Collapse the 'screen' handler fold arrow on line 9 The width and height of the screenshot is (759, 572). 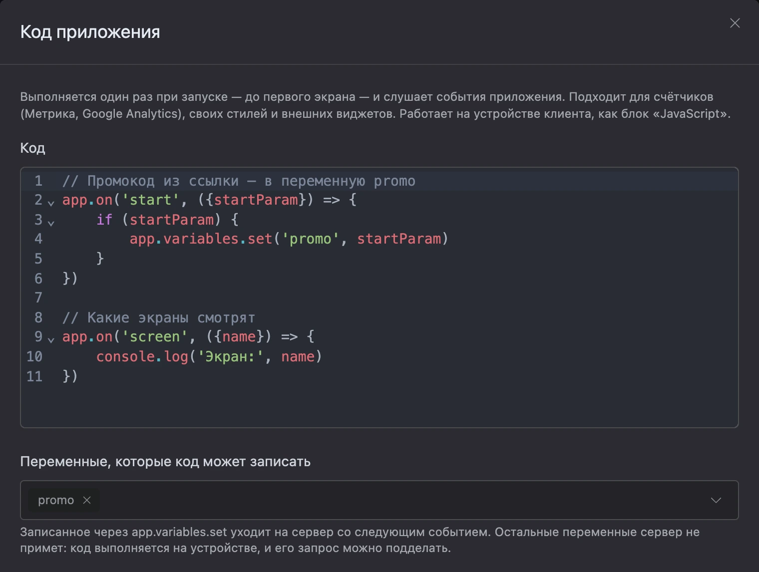(51, 340)
